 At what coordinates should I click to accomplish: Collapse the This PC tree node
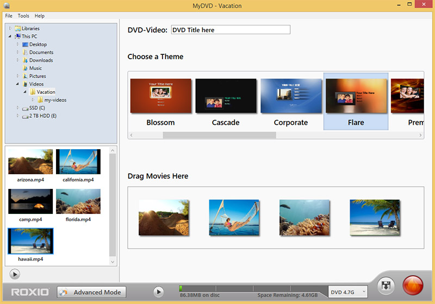[10, 36]
